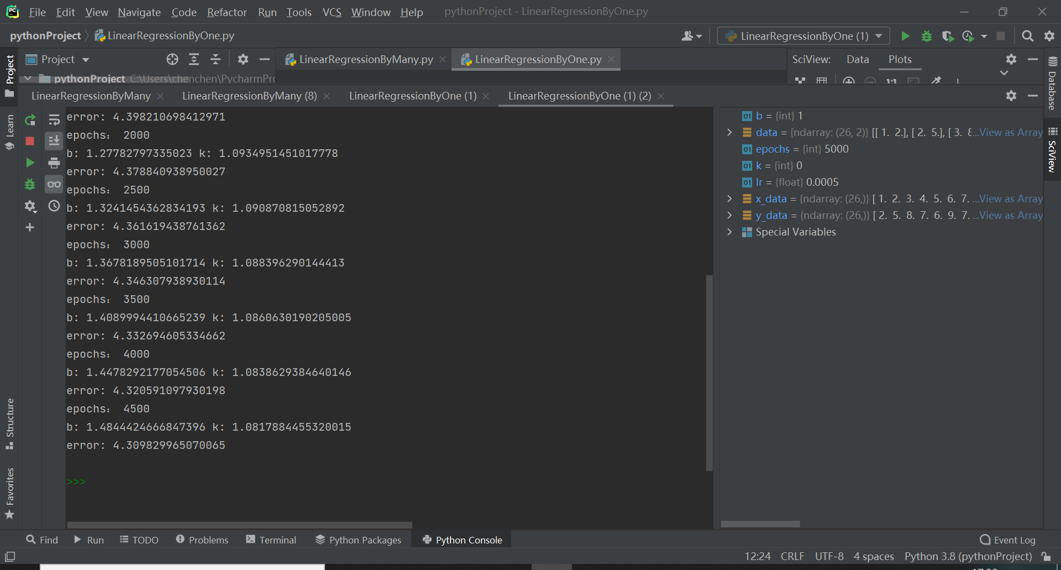Open the VCS menu
The image size is (1061, 570).
click(x=332, y=12)
